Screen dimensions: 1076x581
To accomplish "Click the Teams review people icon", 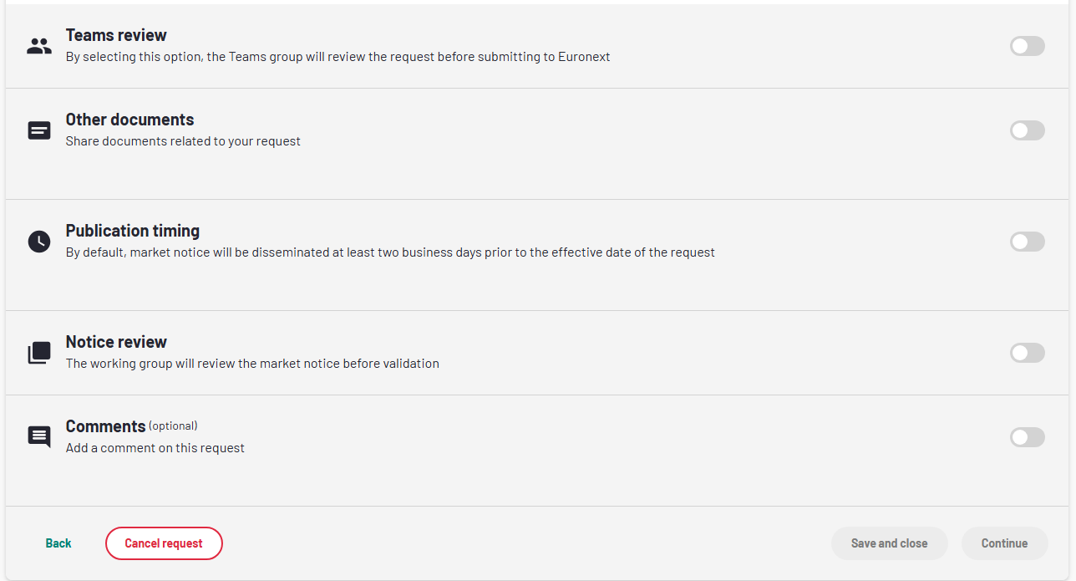I will point(39,47).
